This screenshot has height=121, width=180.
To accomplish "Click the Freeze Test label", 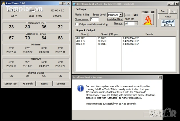I will (148, 12).
